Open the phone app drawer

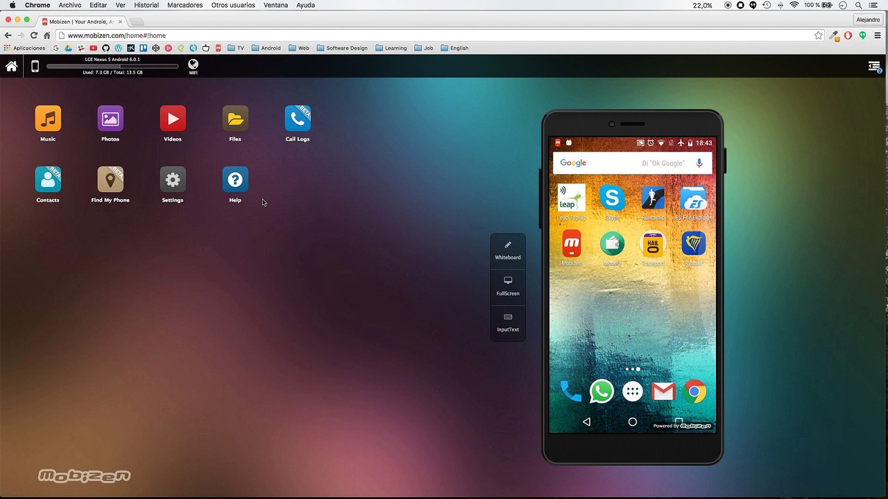point(632,392)
